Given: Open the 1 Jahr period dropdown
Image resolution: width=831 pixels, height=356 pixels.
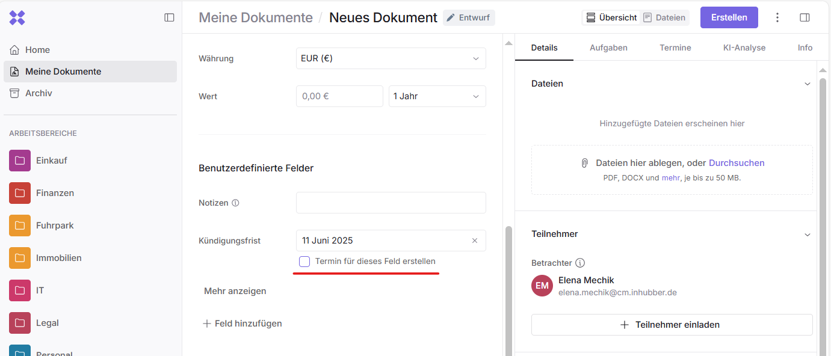Looking at the screenshot, I should tap(437, 96).
